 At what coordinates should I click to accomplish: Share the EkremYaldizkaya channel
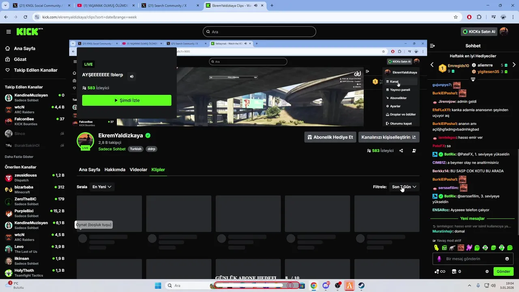(x=401, y=150)
